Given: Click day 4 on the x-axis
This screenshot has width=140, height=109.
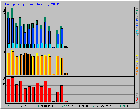Looking at the screenshot, I should (x=21, y=106).
